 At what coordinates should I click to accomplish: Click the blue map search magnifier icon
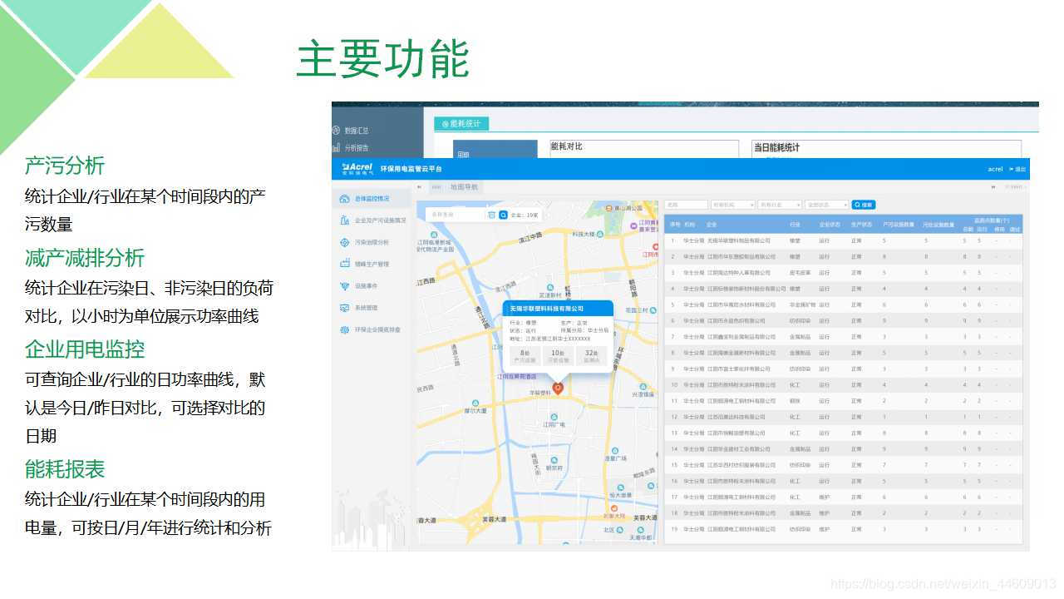503,215
